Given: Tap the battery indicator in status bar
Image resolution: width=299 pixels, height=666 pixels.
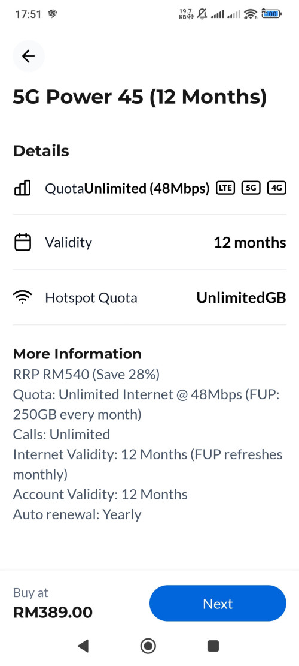Looking at the screenshot, I should pyautogui.click(x=271, y=14).
